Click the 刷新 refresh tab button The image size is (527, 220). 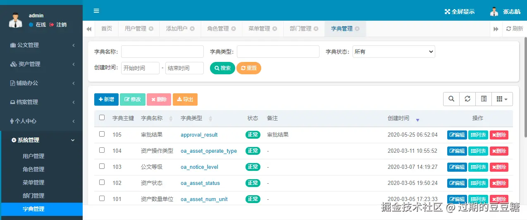click(x=515, y=29)
